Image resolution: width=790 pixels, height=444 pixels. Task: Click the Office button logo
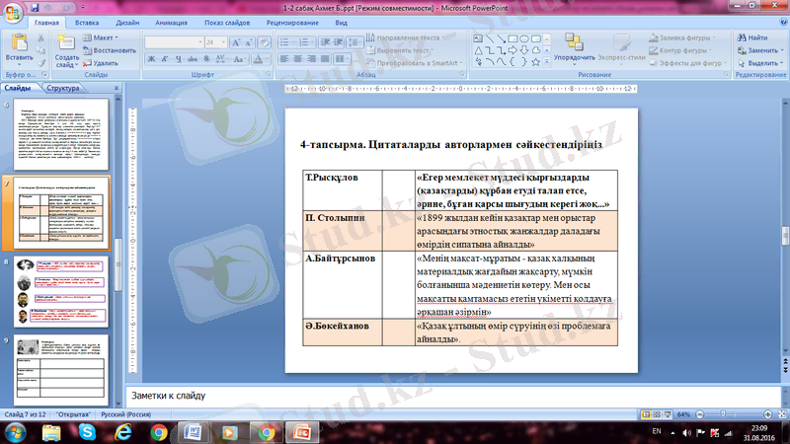click(14, 12)
